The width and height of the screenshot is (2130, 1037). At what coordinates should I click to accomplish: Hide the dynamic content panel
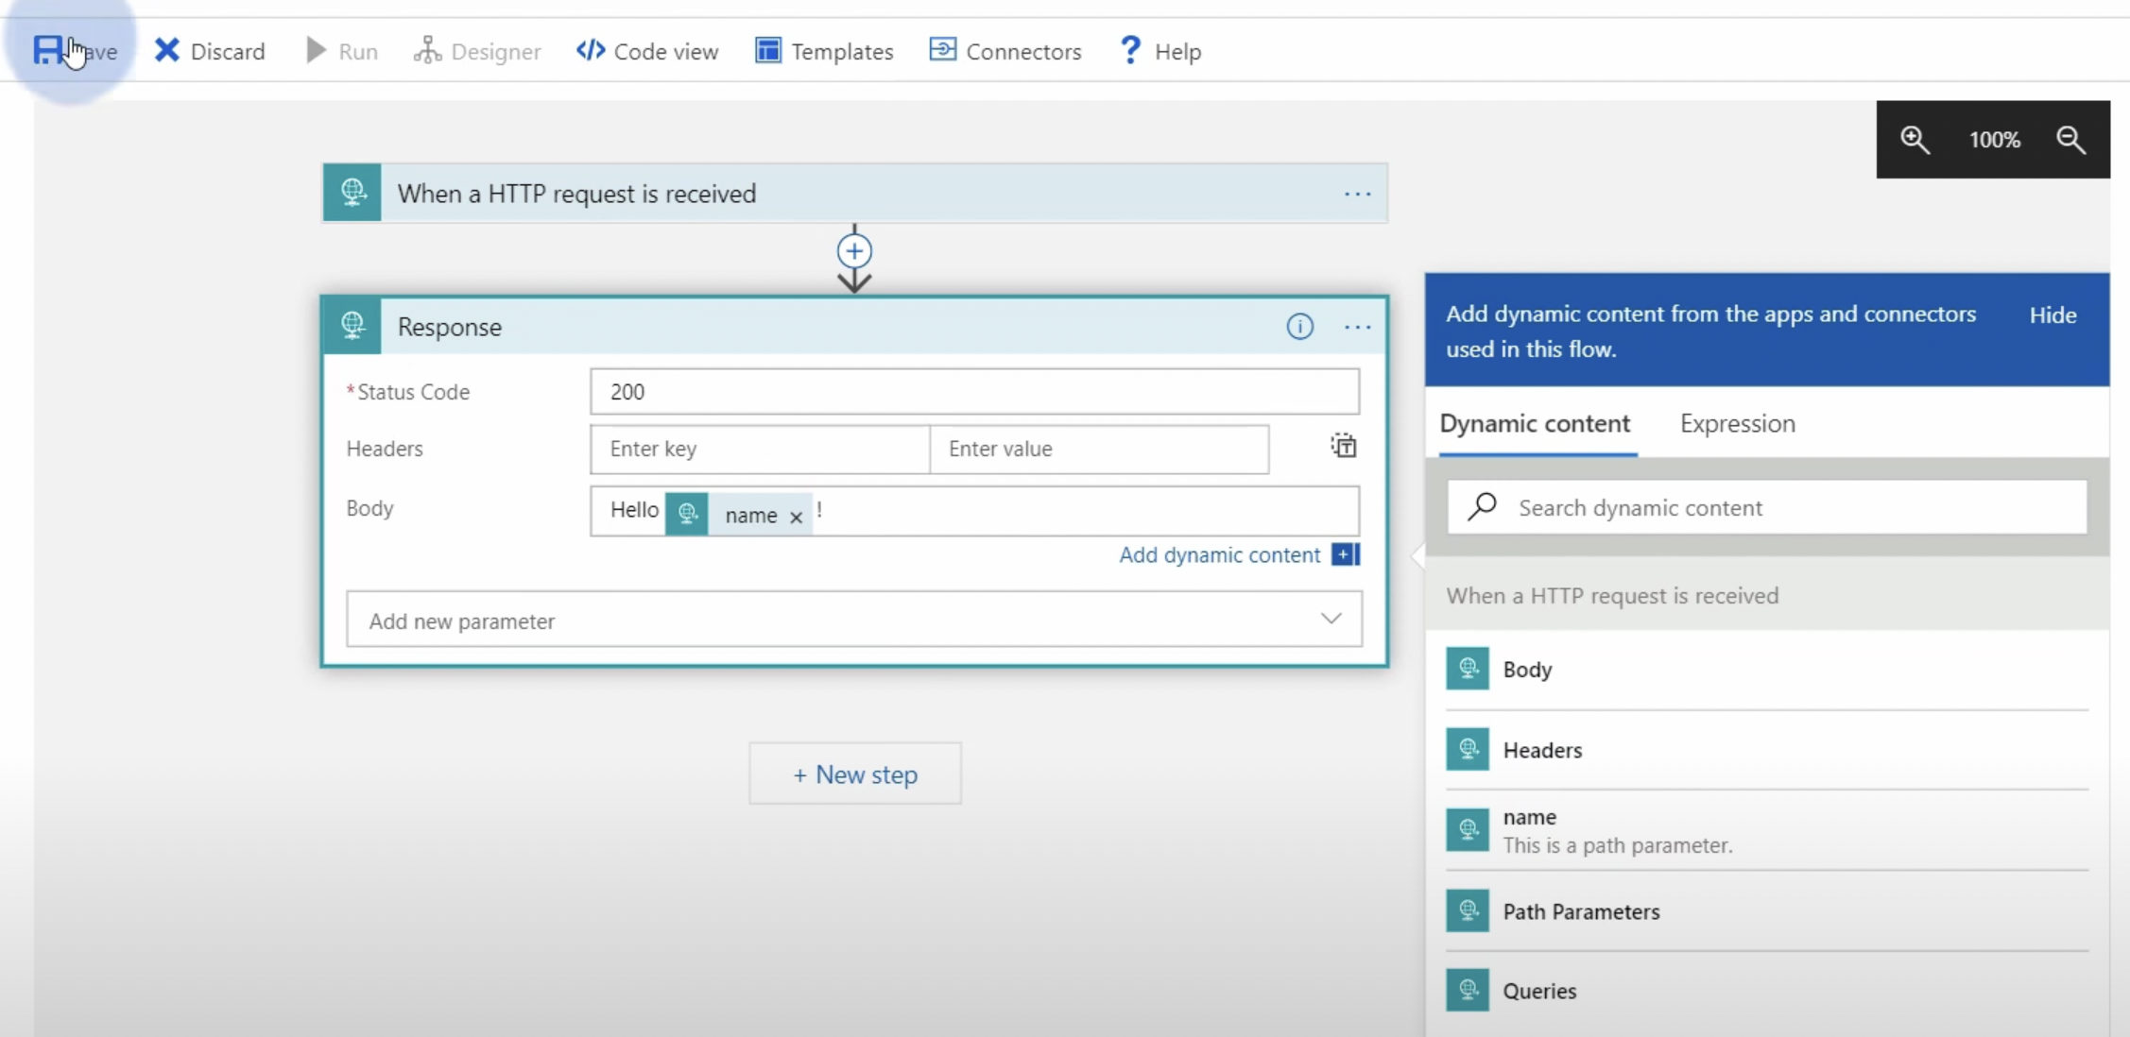click(2053, 314)
